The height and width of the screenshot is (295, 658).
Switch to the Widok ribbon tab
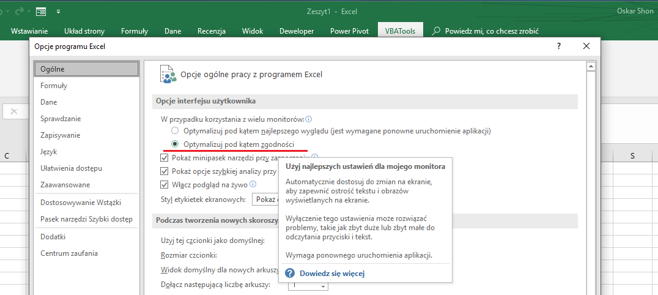coord(253,31)
